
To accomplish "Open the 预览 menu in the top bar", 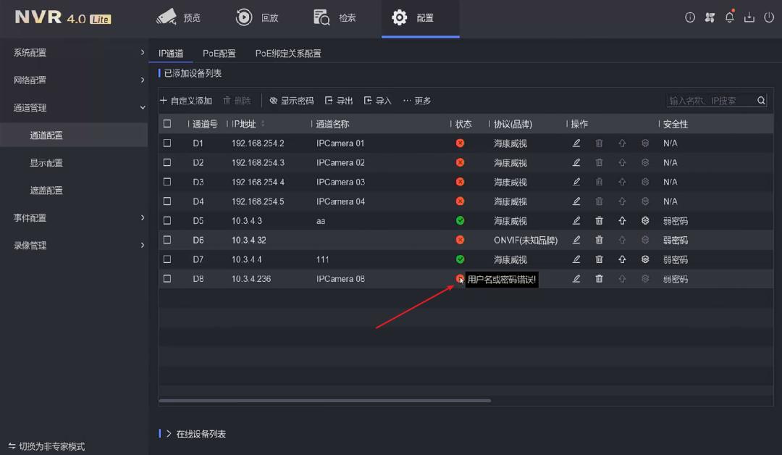I will tap(180, 17).
